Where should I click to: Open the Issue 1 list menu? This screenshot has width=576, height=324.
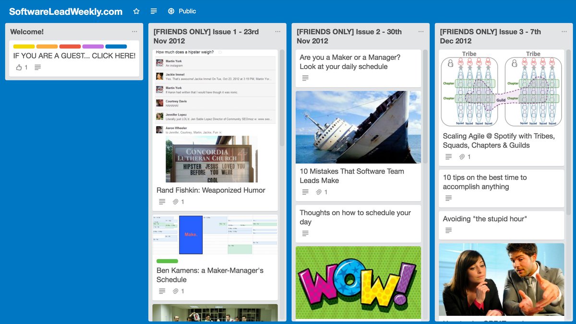coord(278,32)
